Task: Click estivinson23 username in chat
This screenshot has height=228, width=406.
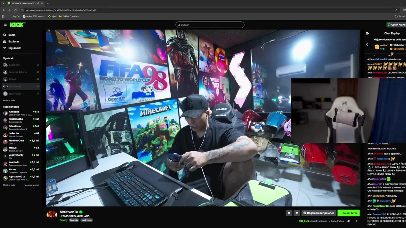Action: pos(380,59)
